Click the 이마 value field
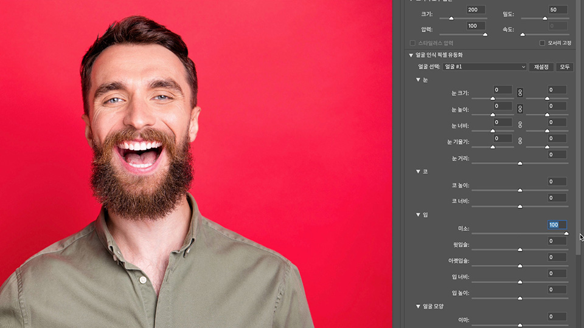 (x=557, y=316)
